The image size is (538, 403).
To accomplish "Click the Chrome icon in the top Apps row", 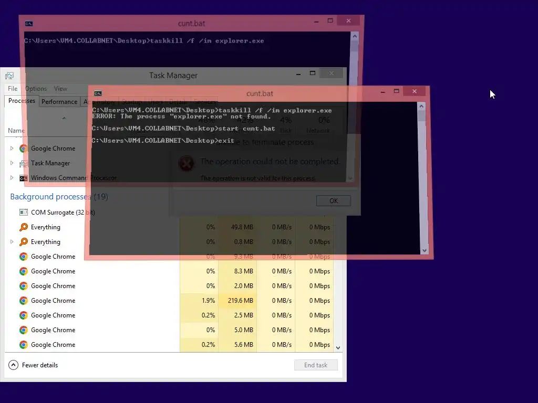I will click(23, 149).
